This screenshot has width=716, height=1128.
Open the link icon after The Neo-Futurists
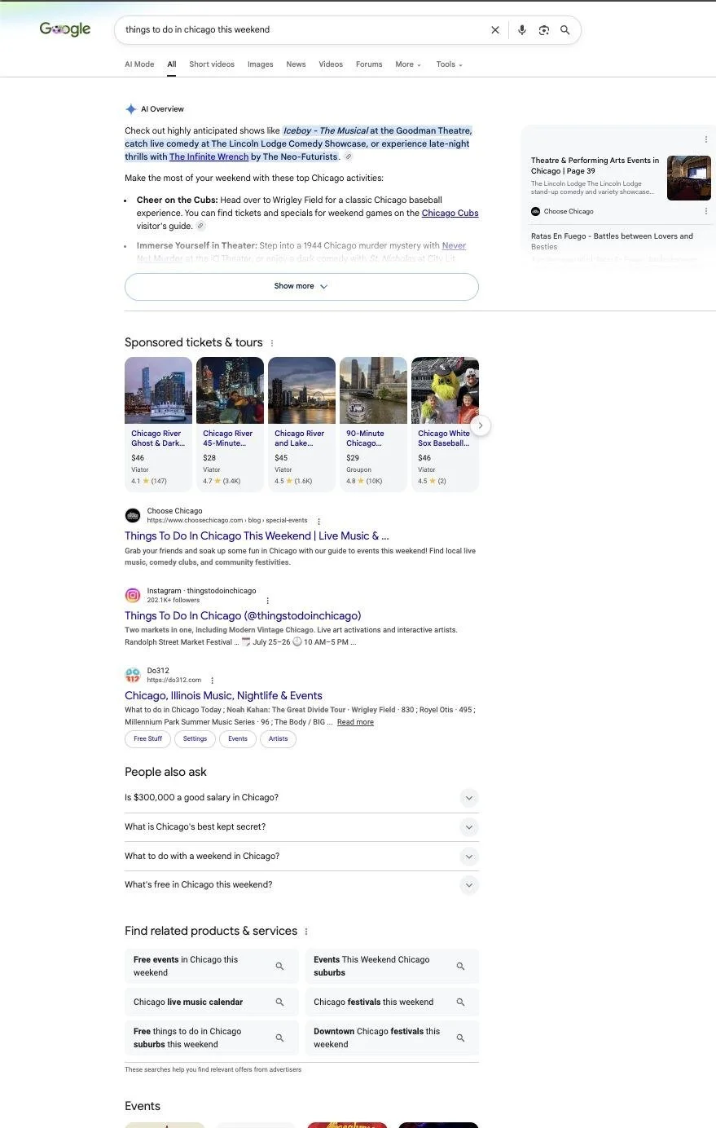pyautogui.click(x=348, y=156)
